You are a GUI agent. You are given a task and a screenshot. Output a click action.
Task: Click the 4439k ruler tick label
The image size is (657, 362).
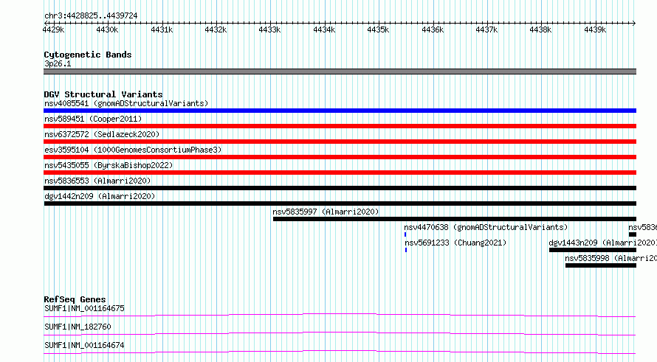tap(595, 29)
